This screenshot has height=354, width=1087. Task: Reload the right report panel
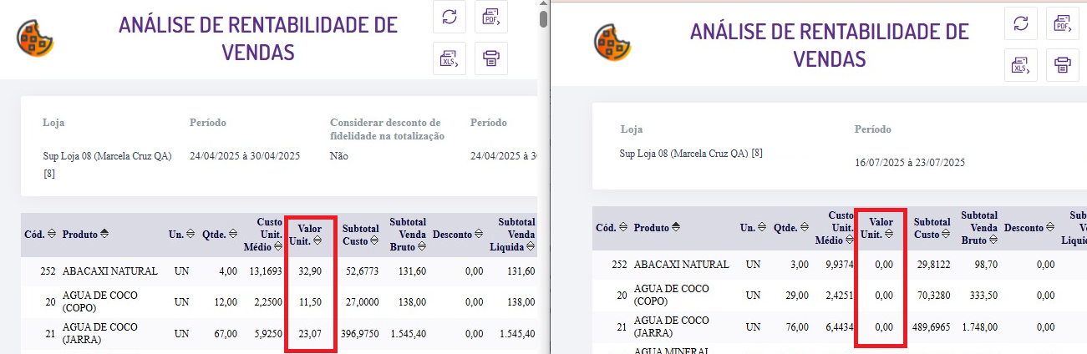pos(1020,23)
